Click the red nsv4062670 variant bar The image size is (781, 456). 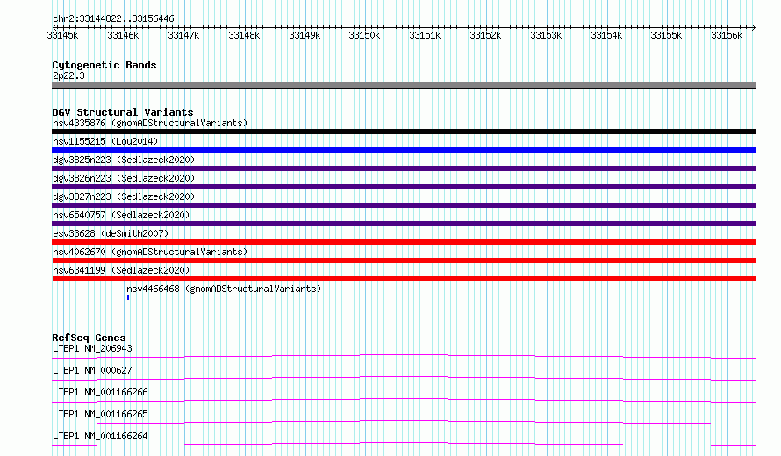click(x=404, y=260)
